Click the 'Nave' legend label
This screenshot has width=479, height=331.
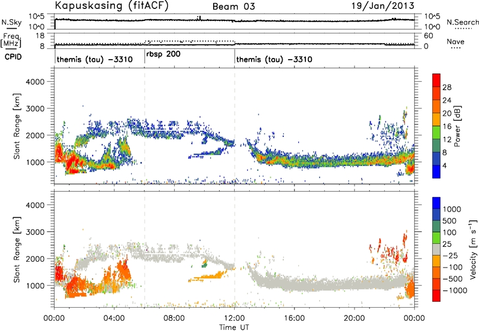456,41
